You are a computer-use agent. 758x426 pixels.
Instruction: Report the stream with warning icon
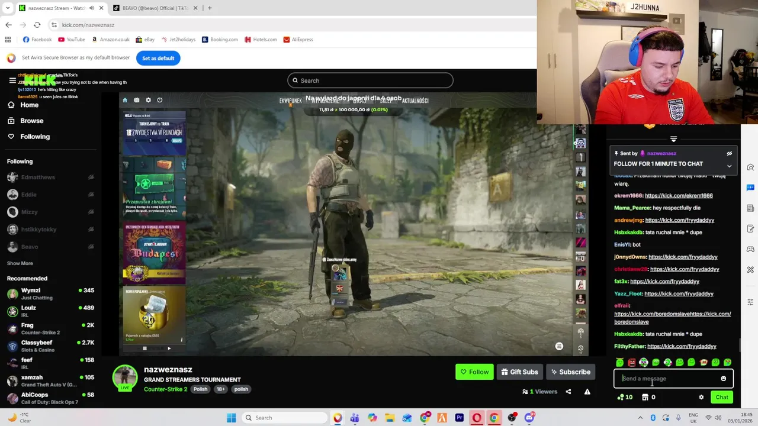click(587, 392)
